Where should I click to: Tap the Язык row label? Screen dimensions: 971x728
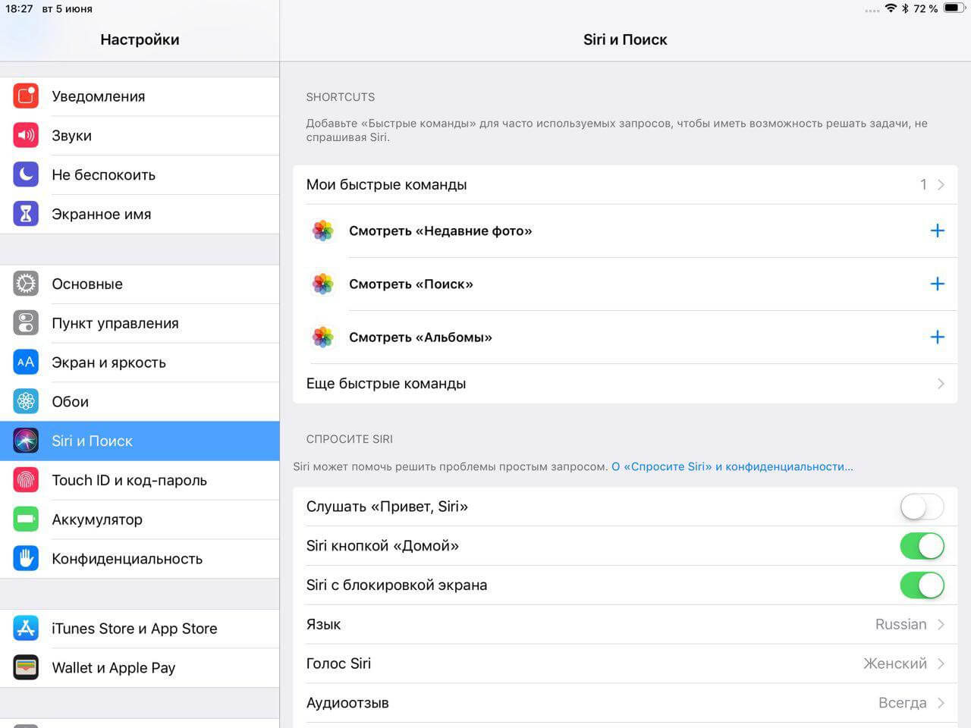pos(323,624)
